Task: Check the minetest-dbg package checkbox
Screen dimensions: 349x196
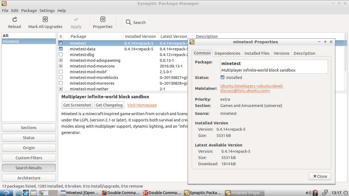Action: coord(61,54)
